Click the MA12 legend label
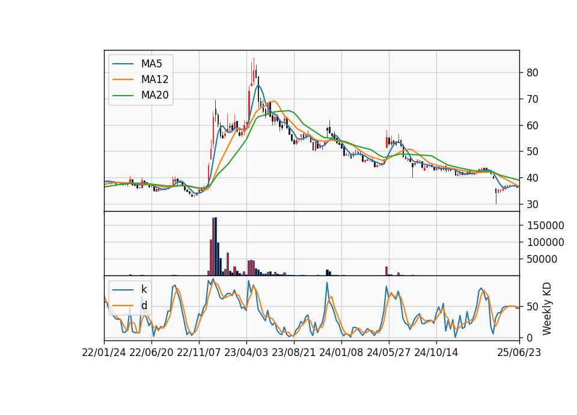Viewport: 577px width, 415px height. tap(154, 79)
